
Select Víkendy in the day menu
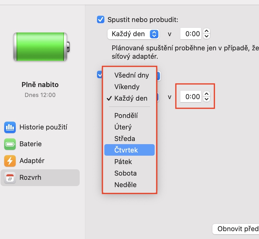point(127,87)
